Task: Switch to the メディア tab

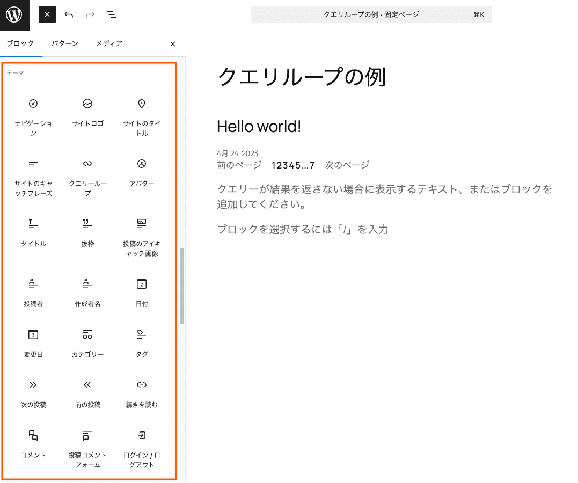Action: pyautogui.click(x=109, y=44)
